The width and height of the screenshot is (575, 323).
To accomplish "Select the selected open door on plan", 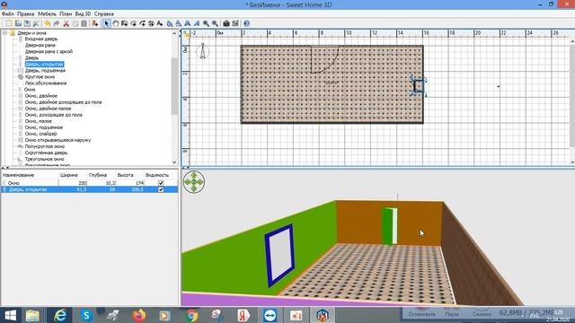I will pos(419,86).
